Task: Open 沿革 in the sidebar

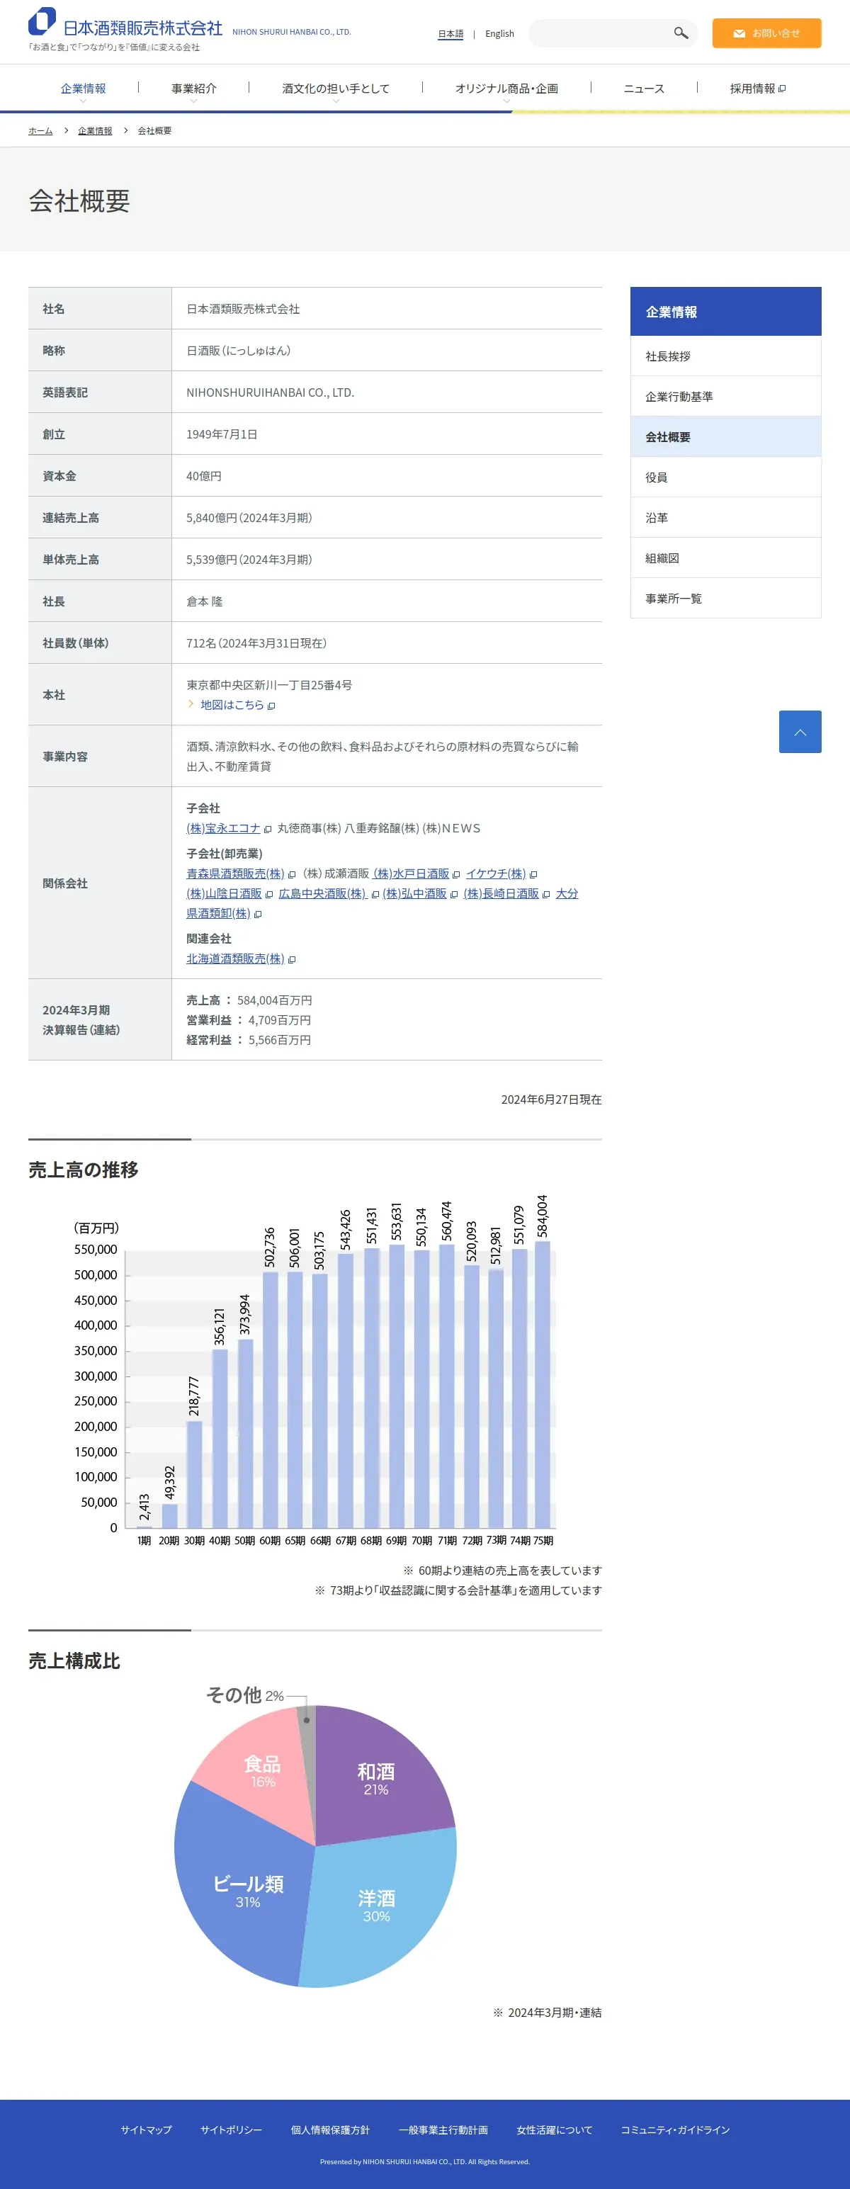Action: point(726,518)
